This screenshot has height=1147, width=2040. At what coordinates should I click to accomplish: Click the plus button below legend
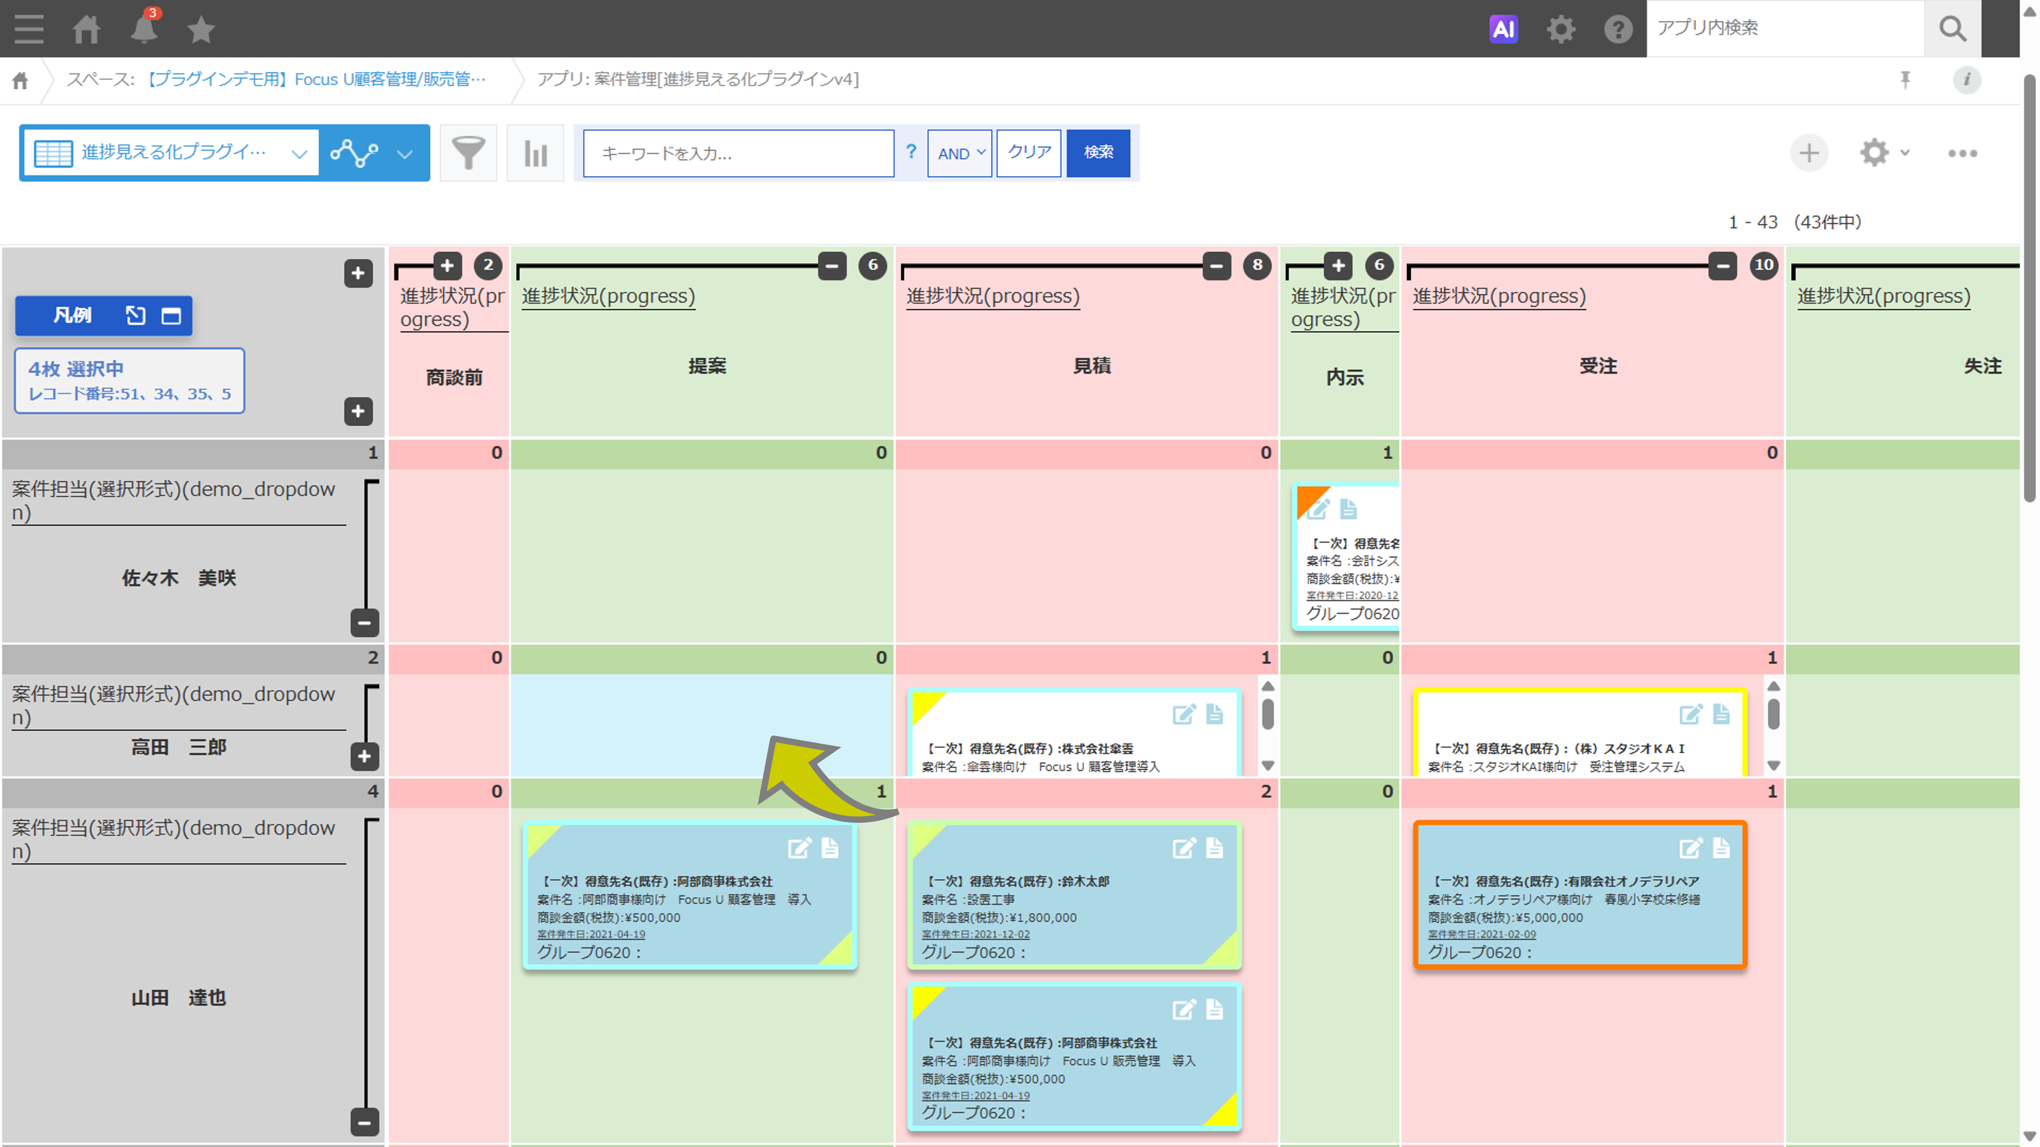(x=358, y=411)
